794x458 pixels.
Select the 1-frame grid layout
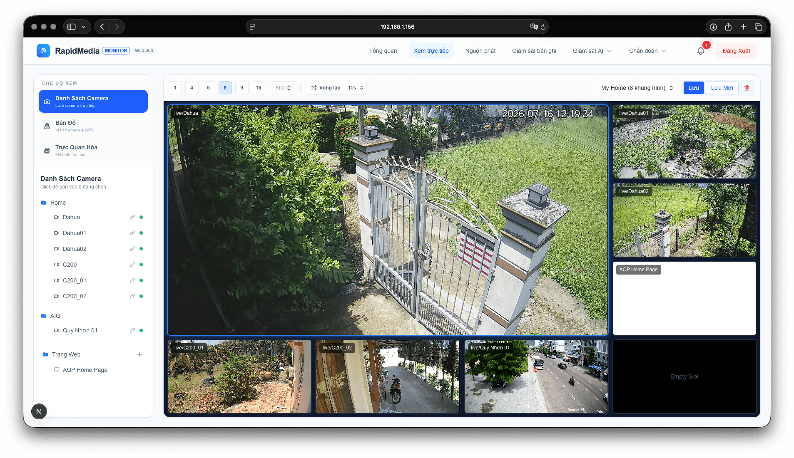point(175,88)
